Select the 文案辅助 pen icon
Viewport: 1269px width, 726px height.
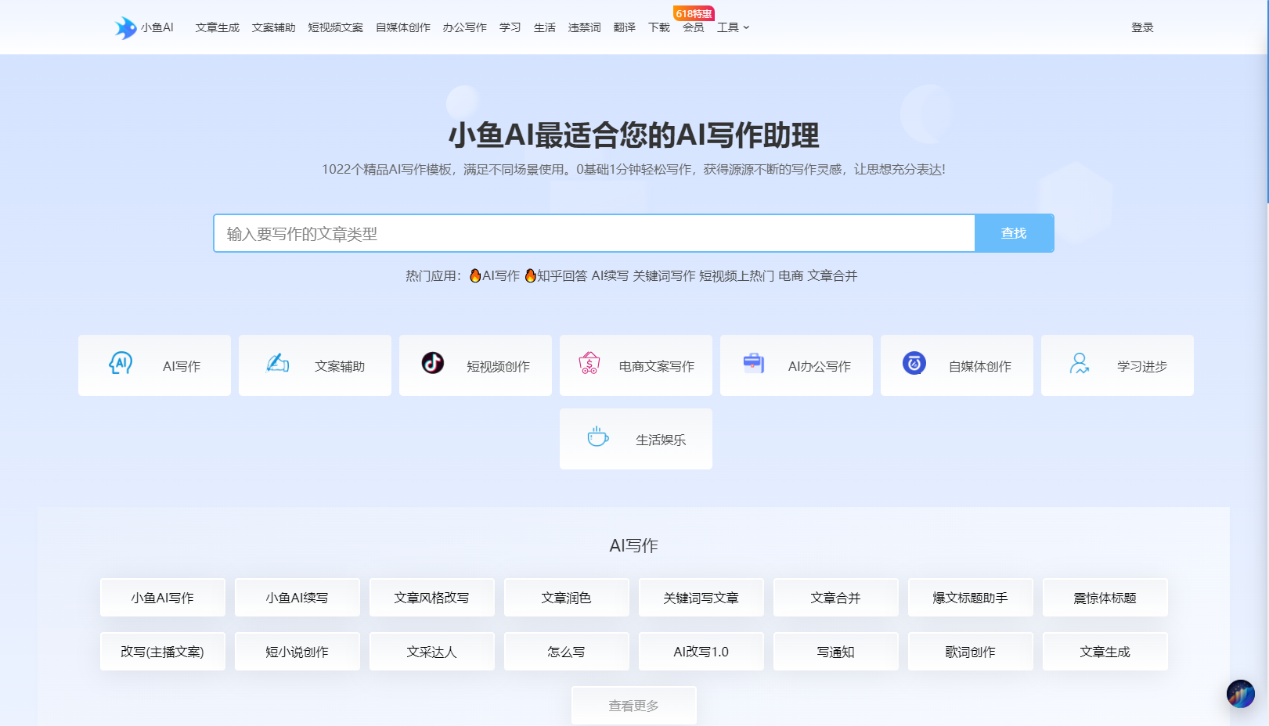tap(278, 363)
